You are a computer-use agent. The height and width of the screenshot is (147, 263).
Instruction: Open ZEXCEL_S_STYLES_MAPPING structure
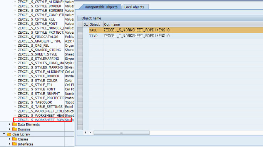(40, 67)
